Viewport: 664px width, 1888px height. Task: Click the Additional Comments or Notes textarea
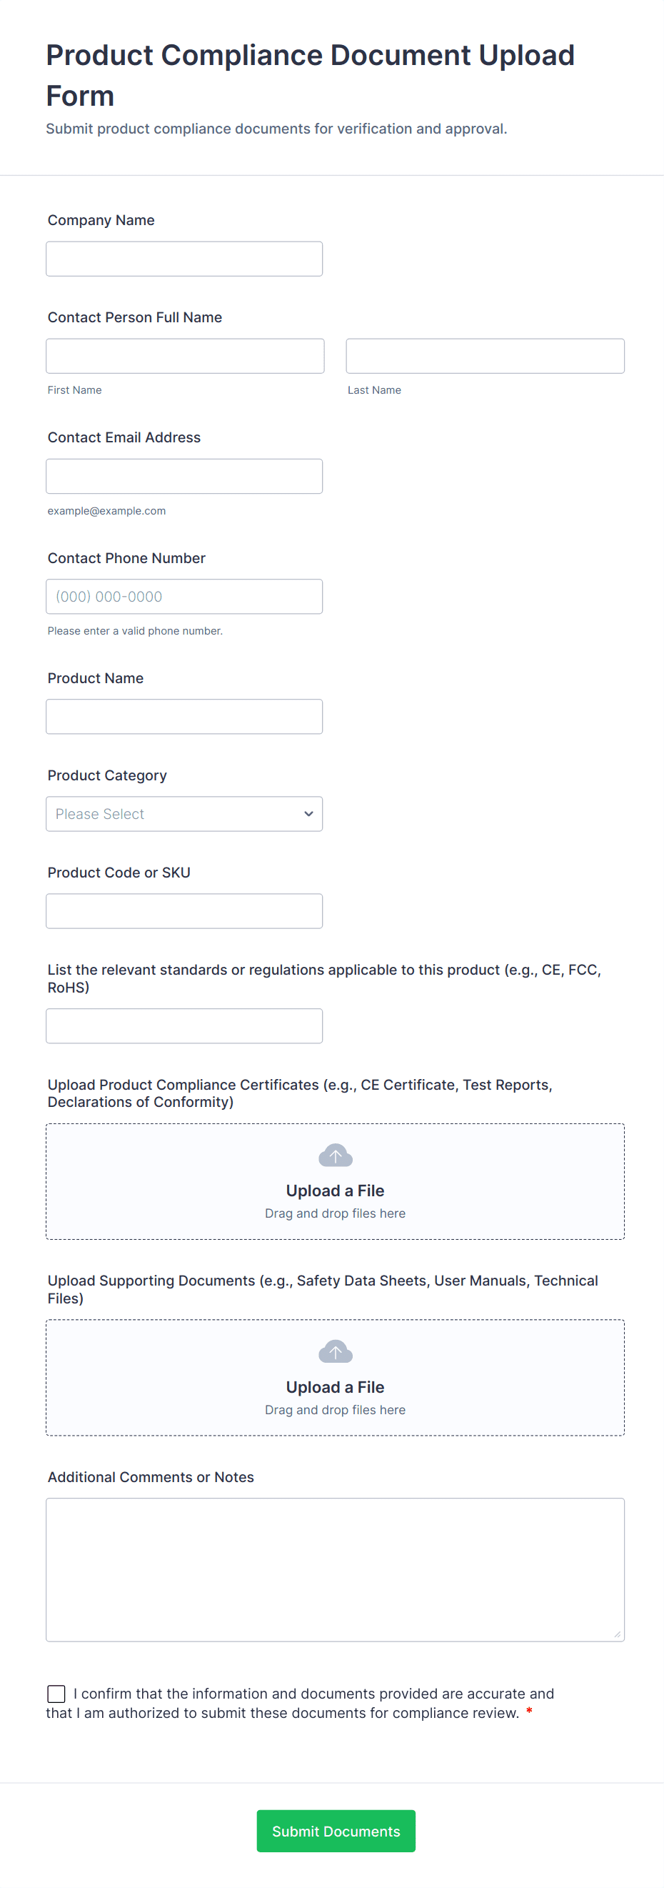click(335, 1570)
